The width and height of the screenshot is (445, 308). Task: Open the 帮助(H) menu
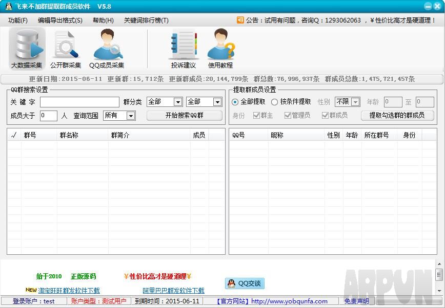(x=104, y=20)
